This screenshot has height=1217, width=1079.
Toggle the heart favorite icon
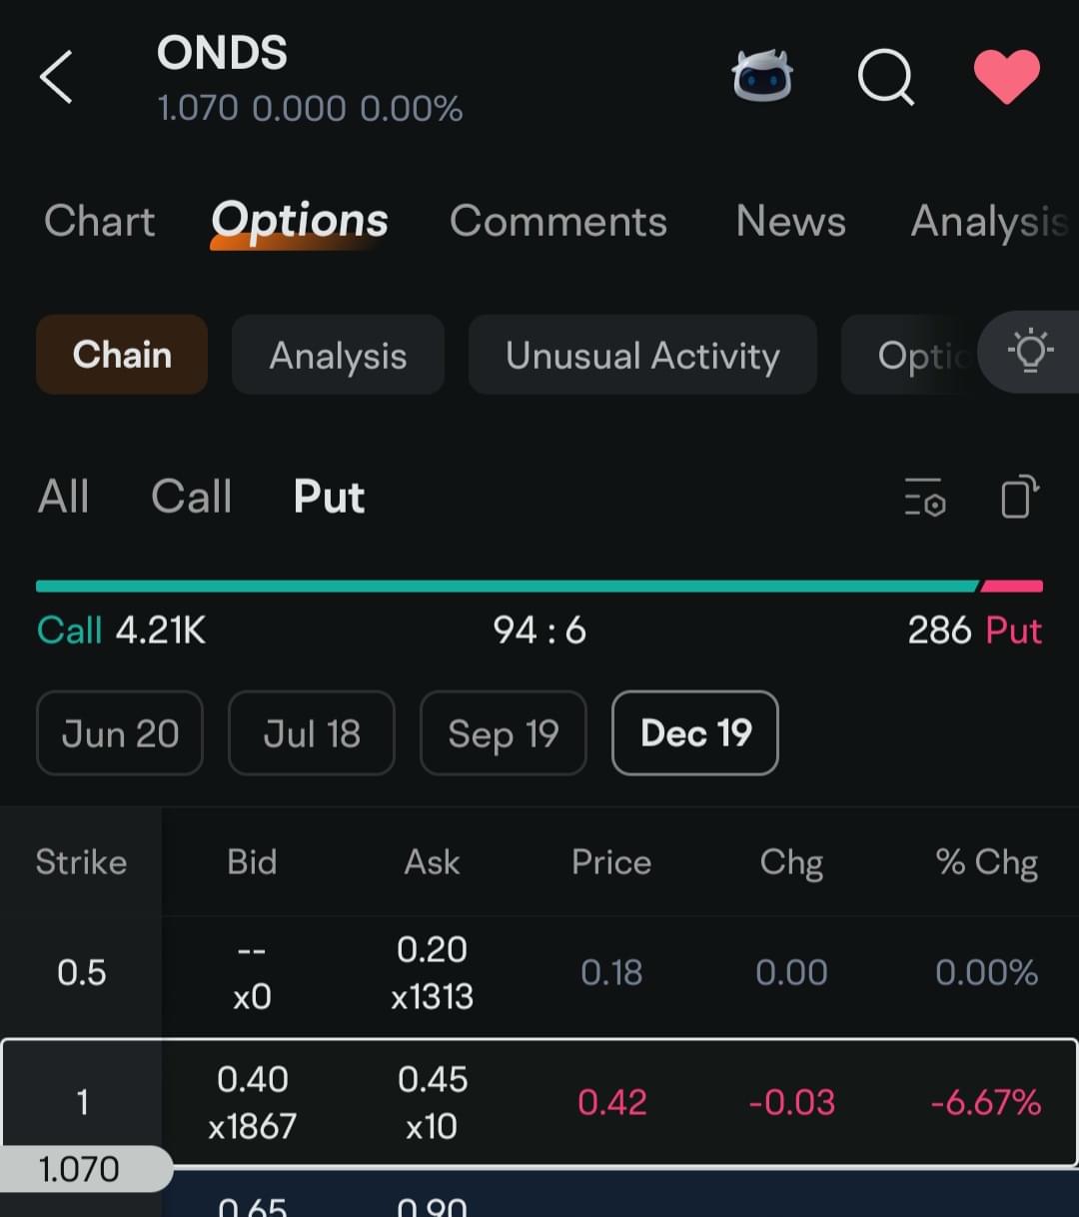pyautogui.click(x=1007, y=77)
